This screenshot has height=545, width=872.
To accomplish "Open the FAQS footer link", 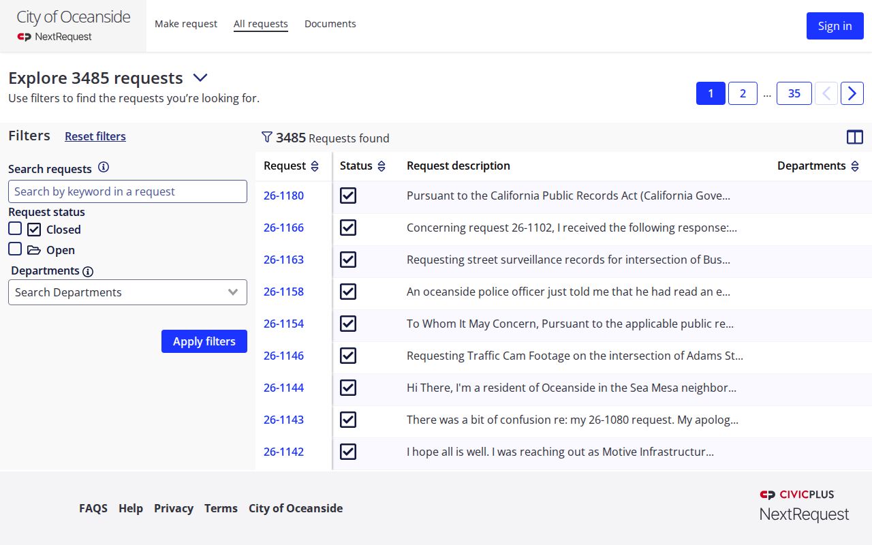I will point(93,508).
